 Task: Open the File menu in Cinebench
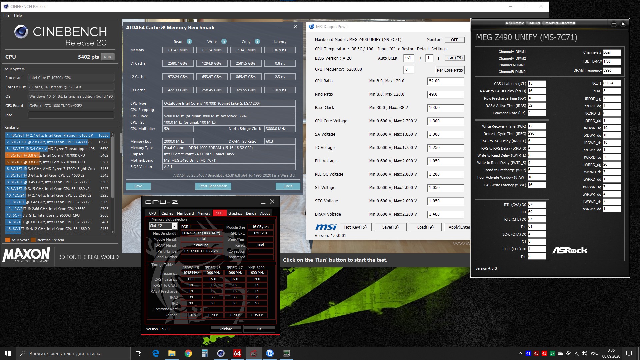pyautogui.click(x=6, y=15)
